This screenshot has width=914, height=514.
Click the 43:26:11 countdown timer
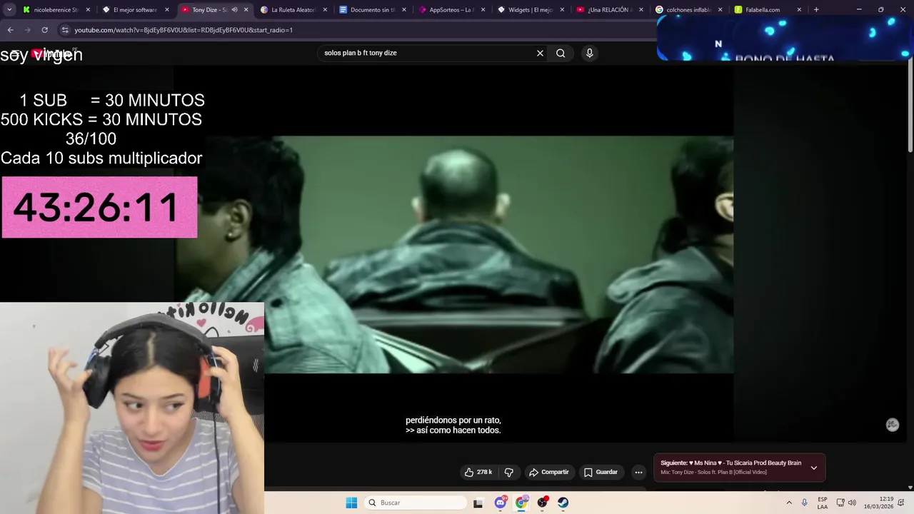(x=99, y=207)
